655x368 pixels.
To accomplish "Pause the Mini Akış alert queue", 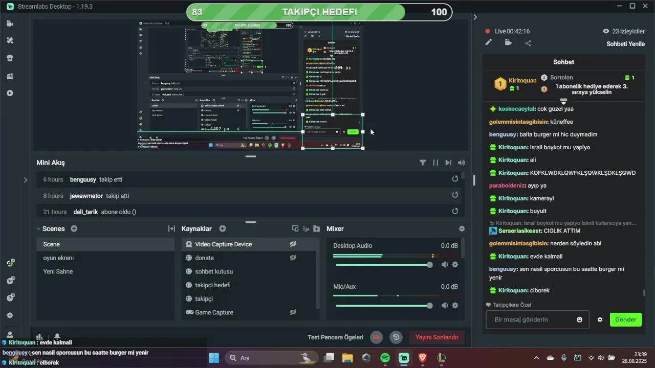I will [x=435, y=163].
